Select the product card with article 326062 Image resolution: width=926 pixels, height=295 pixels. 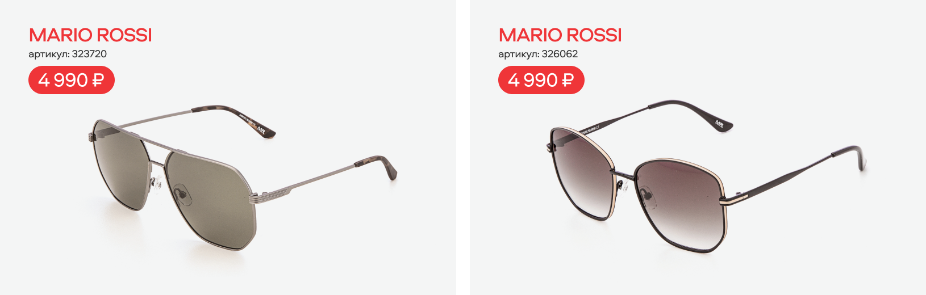[x=698, y=147]
